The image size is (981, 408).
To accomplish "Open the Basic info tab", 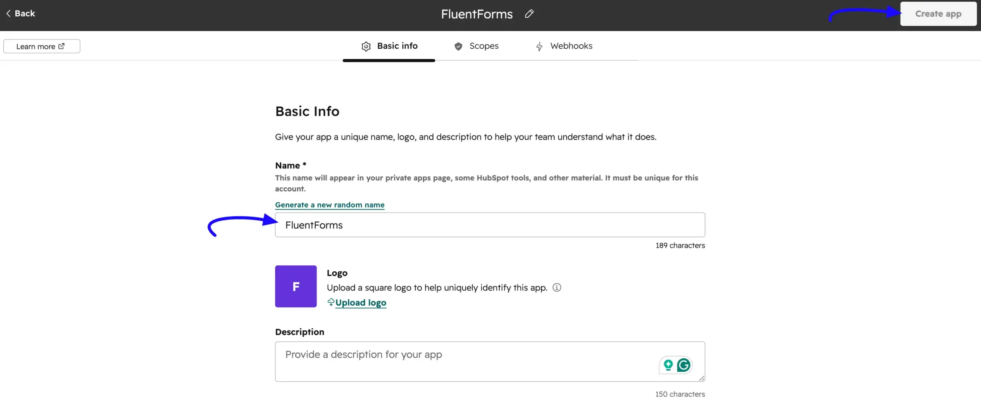I will click(x=389, y=46).
